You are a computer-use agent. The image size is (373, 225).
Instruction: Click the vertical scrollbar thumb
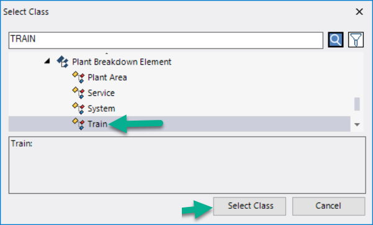pos(357,104)
